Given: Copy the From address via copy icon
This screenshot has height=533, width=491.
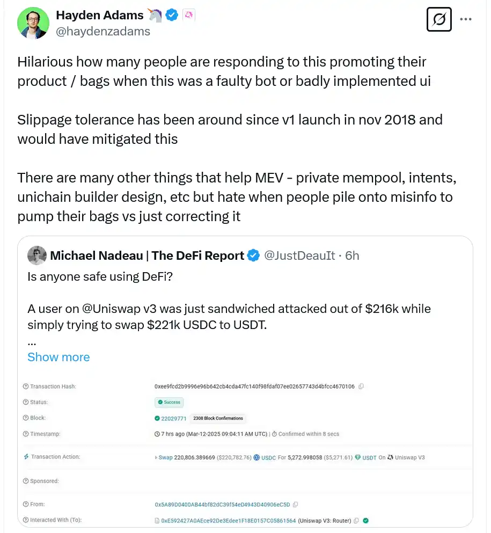Looking at the screenshot, I should click(x=296, y=505).
